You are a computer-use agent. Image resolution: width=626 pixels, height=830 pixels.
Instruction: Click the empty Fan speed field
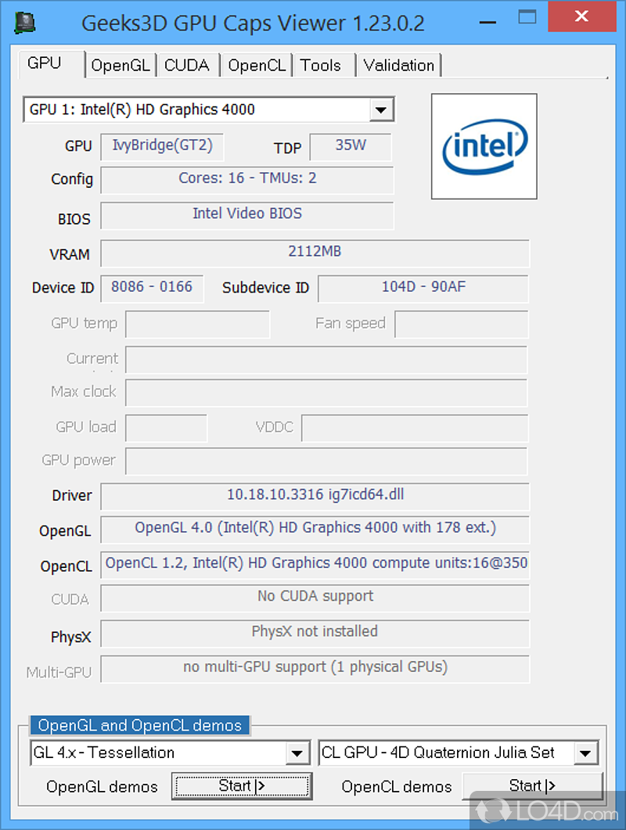click(x=462, y=324)
